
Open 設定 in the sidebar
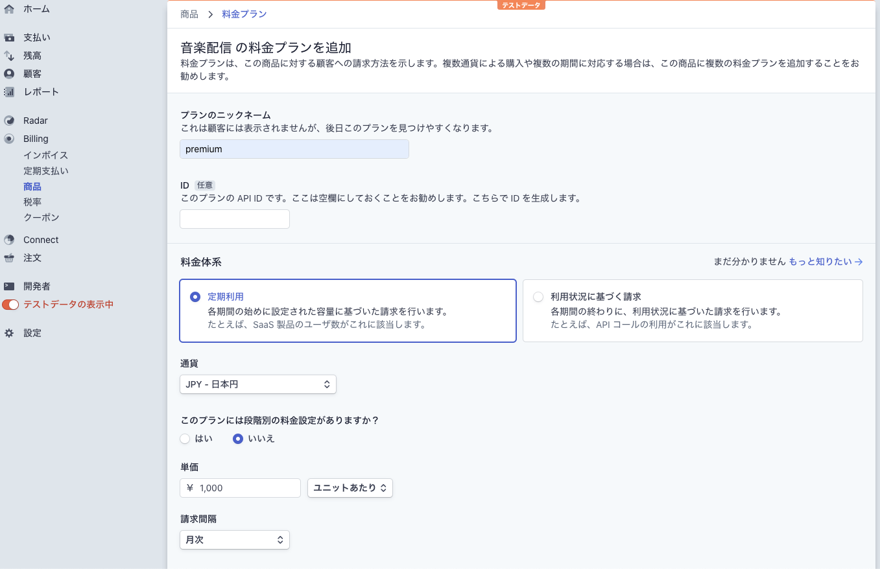click(32, 333)
